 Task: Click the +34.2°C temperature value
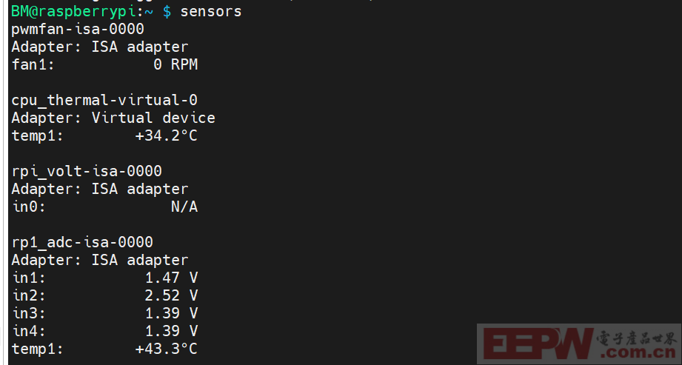point(166,135)
